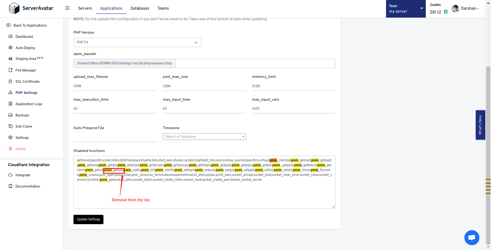
Task: Click the Cloudflare Integrate cloud icon
Action: [10, 175]
